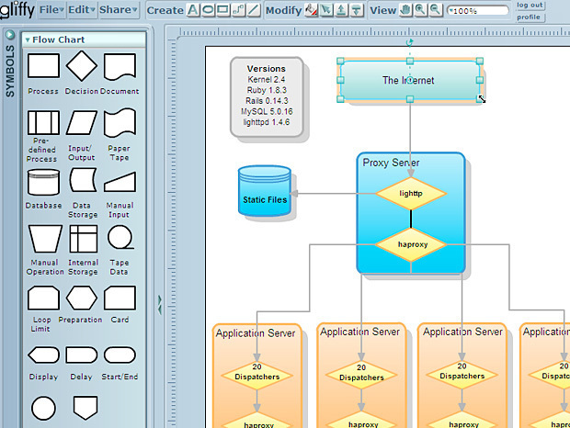570x428 pixels.
Task: Open the profile link
Action: click(529, 17)
